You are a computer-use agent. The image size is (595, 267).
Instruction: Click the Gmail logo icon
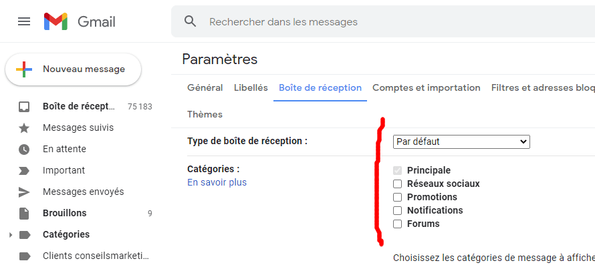(x=55, y=21)
